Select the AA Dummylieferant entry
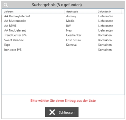Image resolution: width=126 pixels, height=120 pixels. pos(63,16)
